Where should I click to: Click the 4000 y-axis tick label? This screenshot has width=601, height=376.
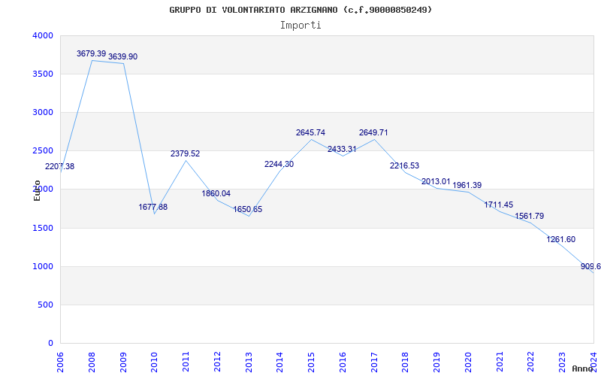43,35
